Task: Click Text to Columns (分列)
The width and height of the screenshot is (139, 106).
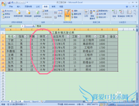Action: point(86,13)
